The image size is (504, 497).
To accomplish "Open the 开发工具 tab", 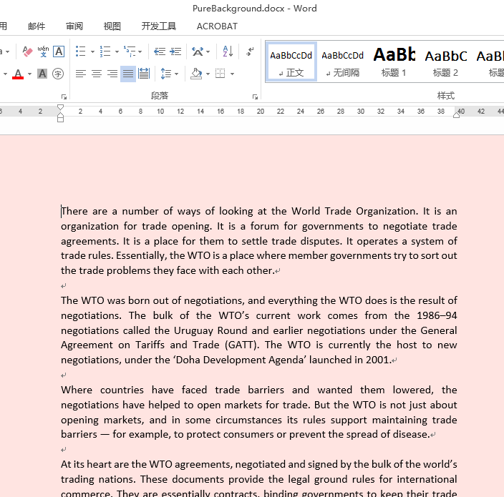I will coord(159,26).
